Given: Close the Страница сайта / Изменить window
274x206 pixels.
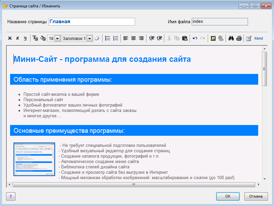Looking at the screenshot, I should tap(266, 6).
